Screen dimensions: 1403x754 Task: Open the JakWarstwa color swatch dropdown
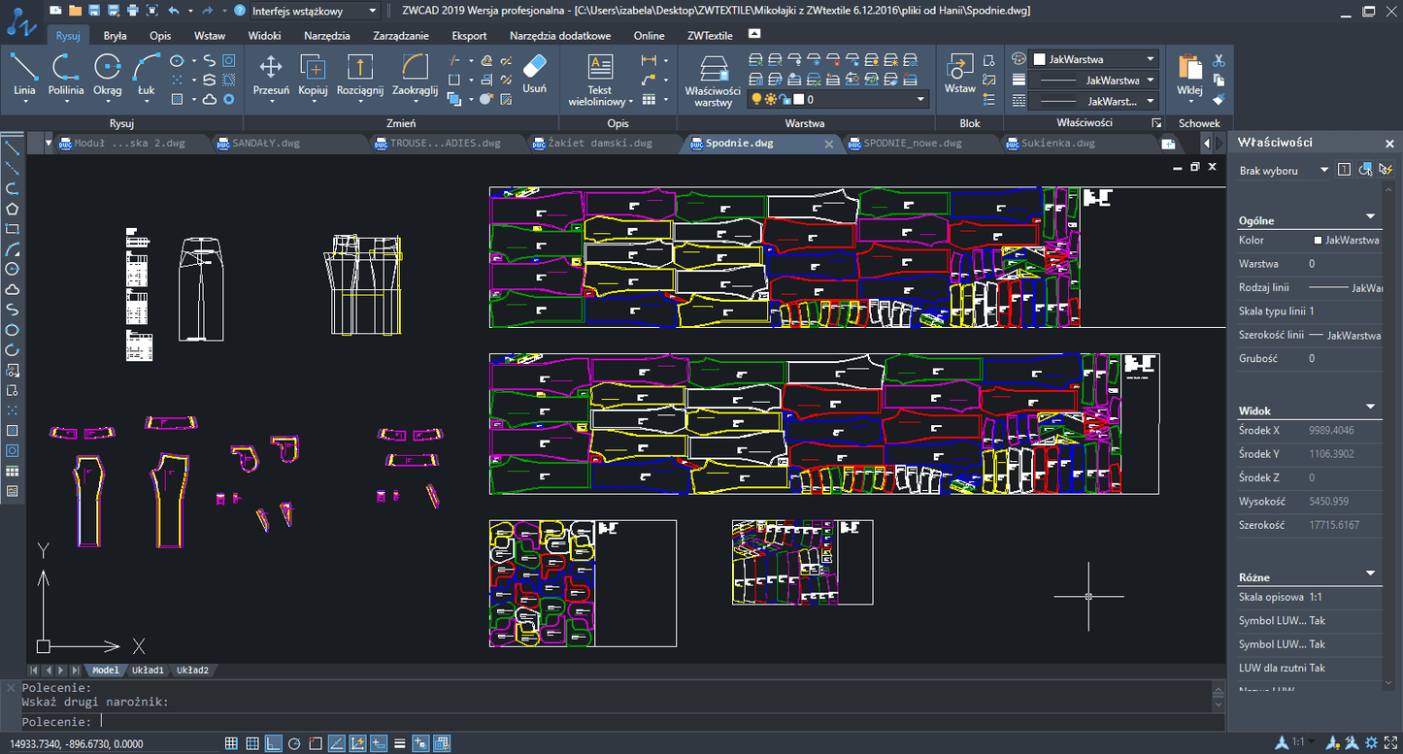click(x=1093, y=59)
